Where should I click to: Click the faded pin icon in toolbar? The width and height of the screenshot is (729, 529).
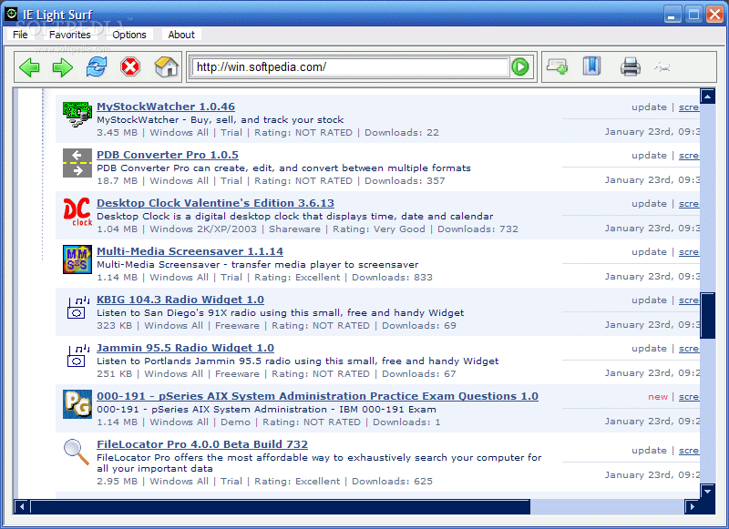click(x=662, y=67)
